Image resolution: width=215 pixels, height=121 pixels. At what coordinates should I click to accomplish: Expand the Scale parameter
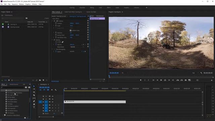tap(54, 26)
